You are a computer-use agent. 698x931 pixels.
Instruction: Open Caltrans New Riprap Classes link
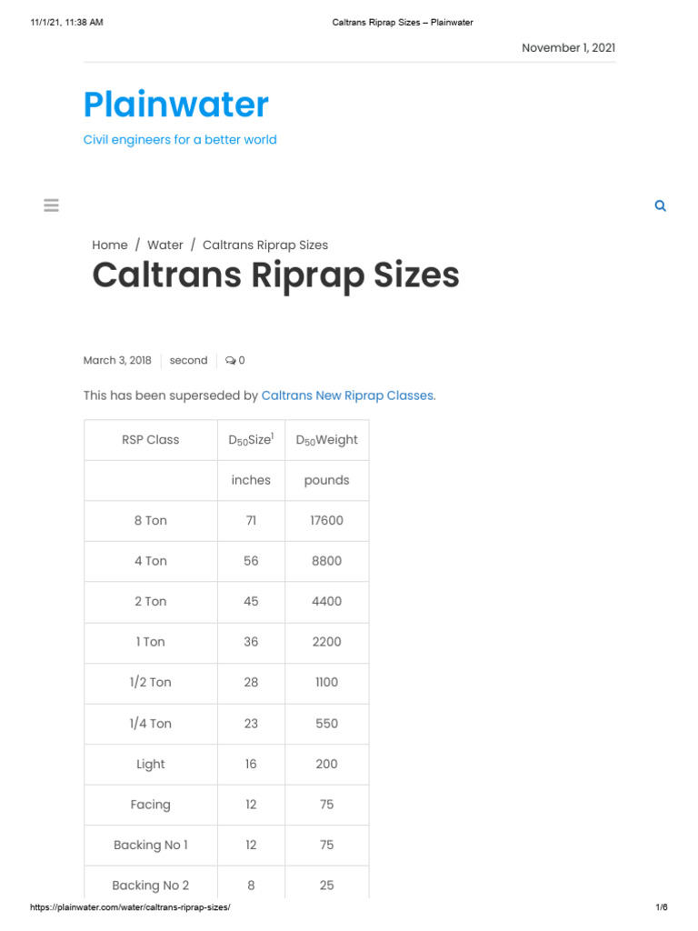click(x=347, y=396)
